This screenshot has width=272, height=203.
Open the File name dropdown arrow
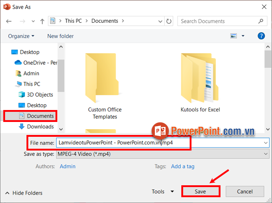[265, 143]
